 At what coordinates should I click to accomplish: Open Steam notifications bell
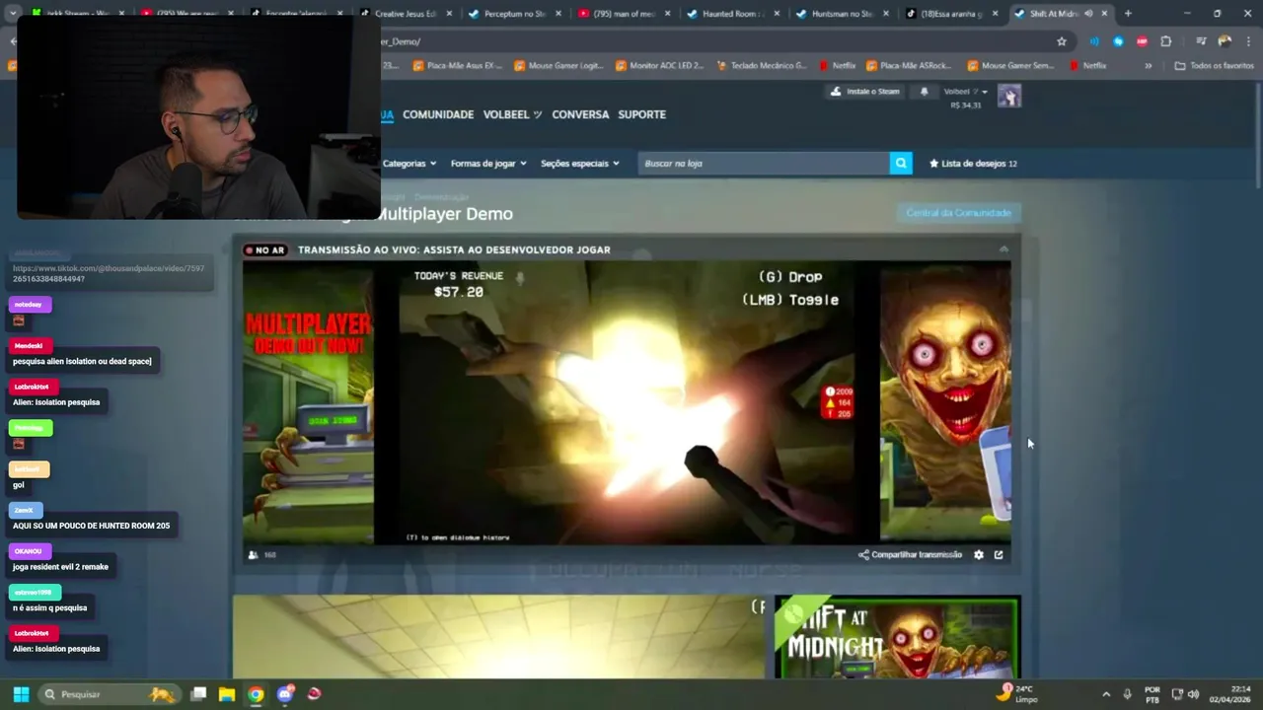(x=924, y=91)
